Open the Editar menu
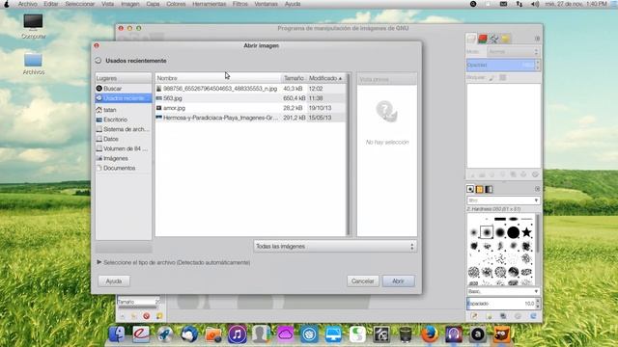618x347 pixels. 51,4
